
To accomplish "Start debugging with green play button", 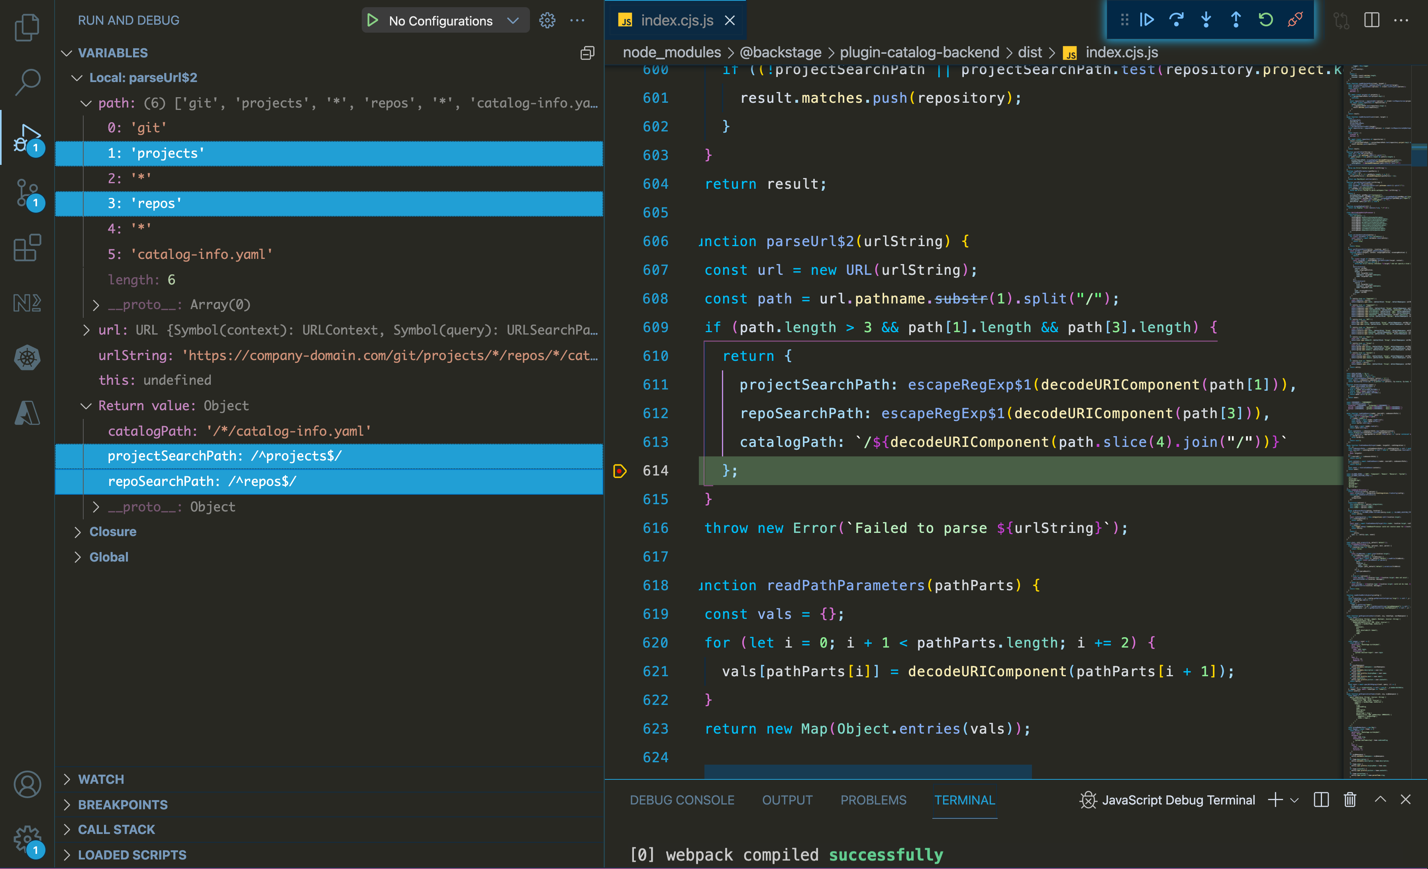I will tap(373, 21).
